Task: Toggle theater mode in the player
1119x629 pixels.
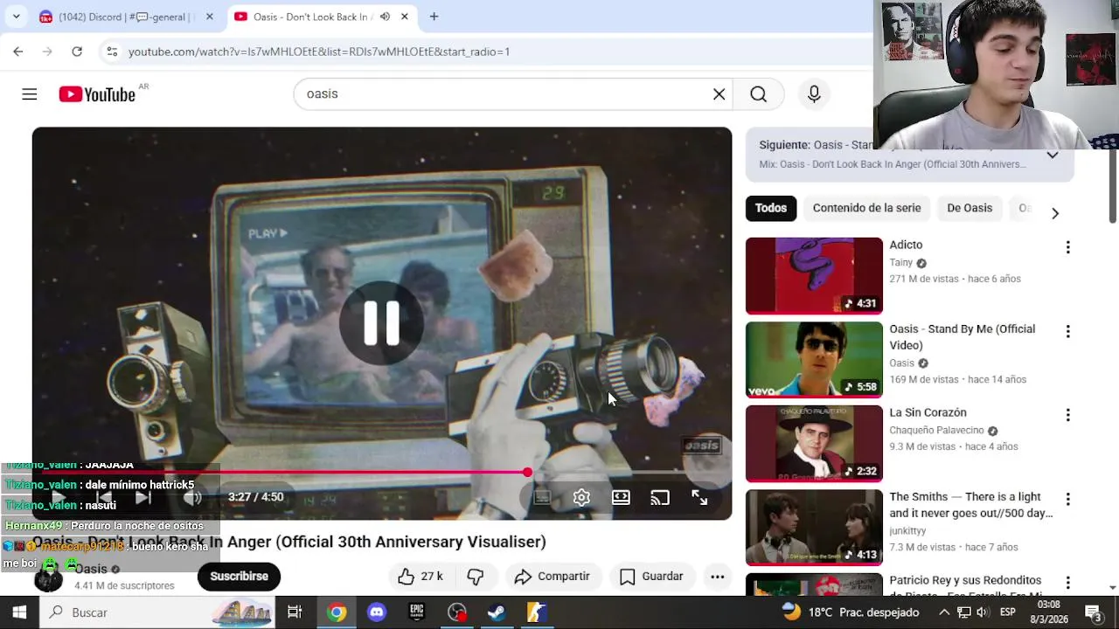Action: [x=621, y=497]
